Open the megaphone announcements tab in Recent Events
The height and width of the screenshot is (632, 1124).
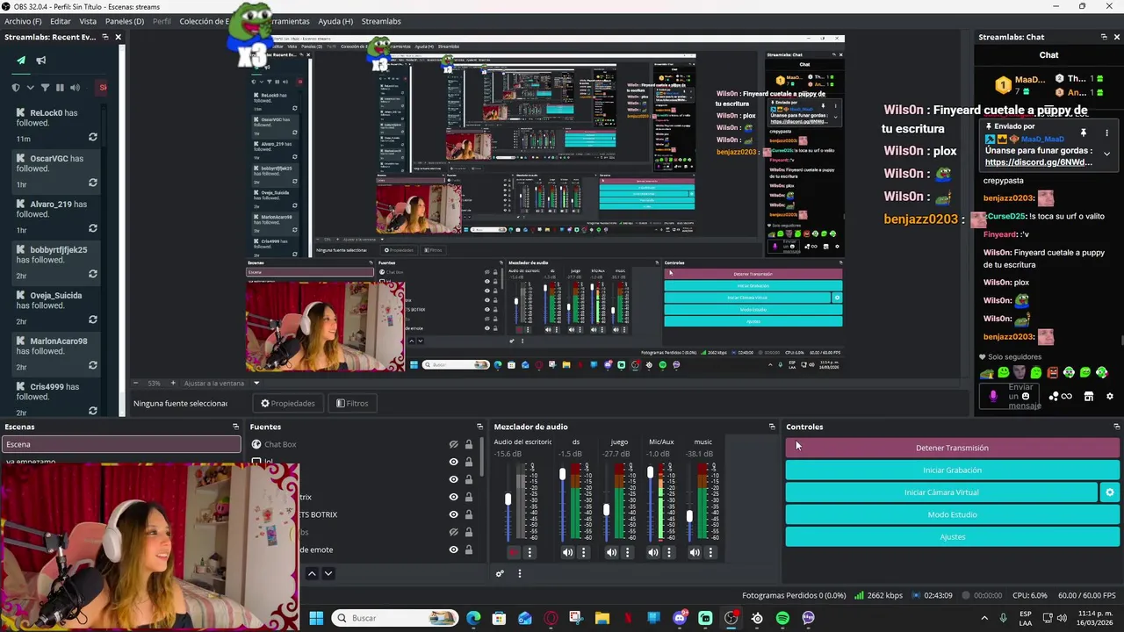pos(41,61)
